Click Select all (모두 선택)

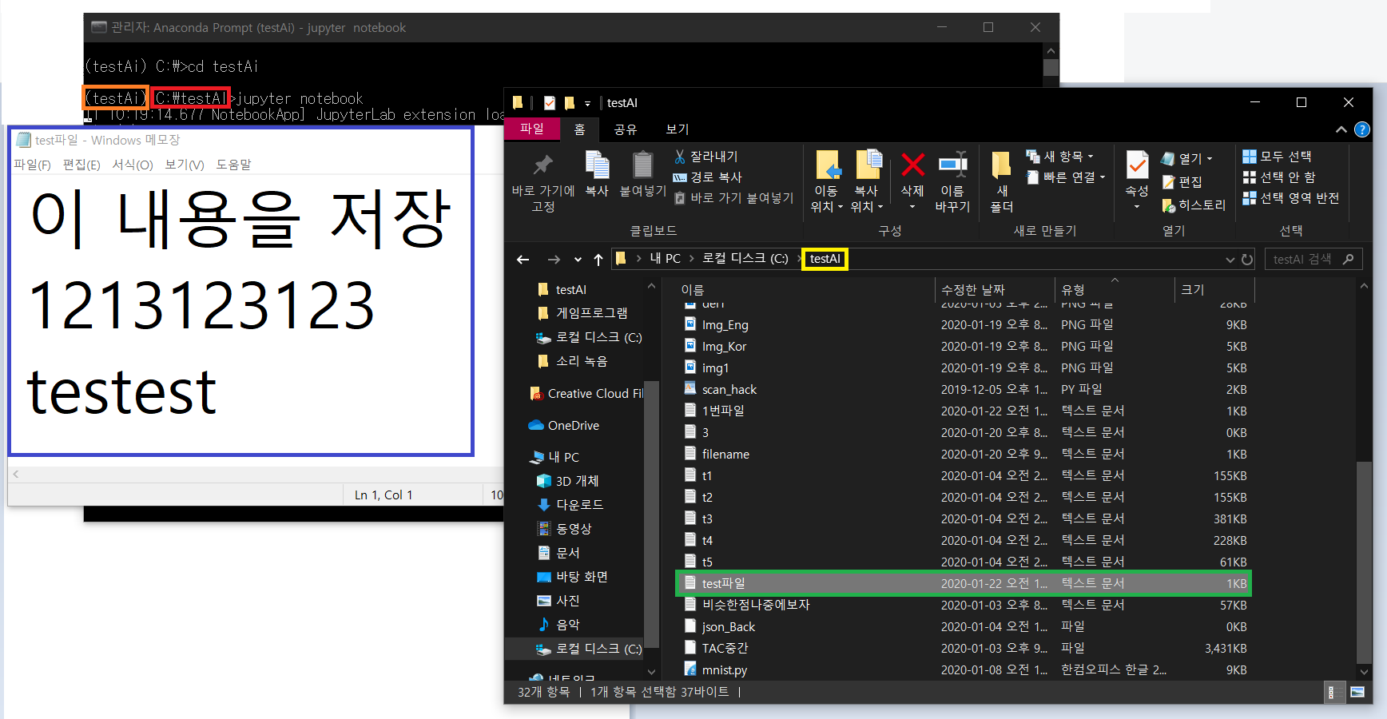1277,157
